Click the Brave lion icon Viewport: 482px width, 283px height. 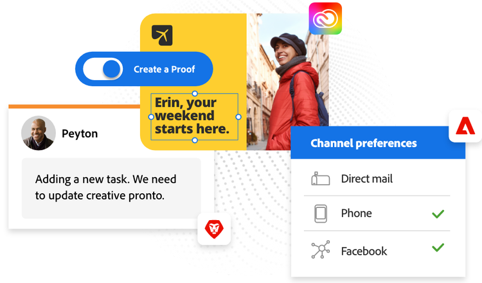pyautogui.click(x=213, y=228)
